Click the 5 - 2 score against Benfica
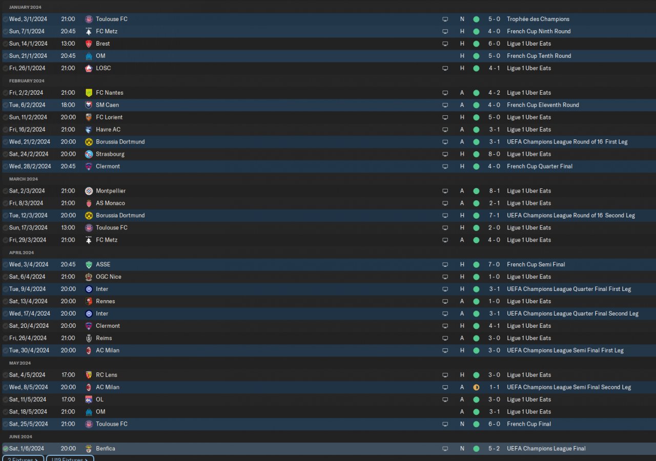 click(494, 449)
